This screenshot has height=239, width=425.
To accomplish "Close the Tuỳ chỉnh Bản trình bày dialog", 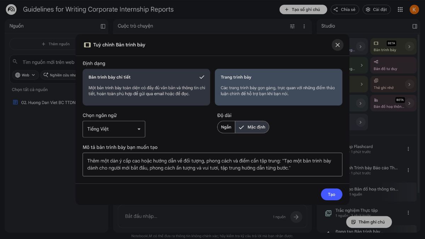I will [x=338, y=45].
